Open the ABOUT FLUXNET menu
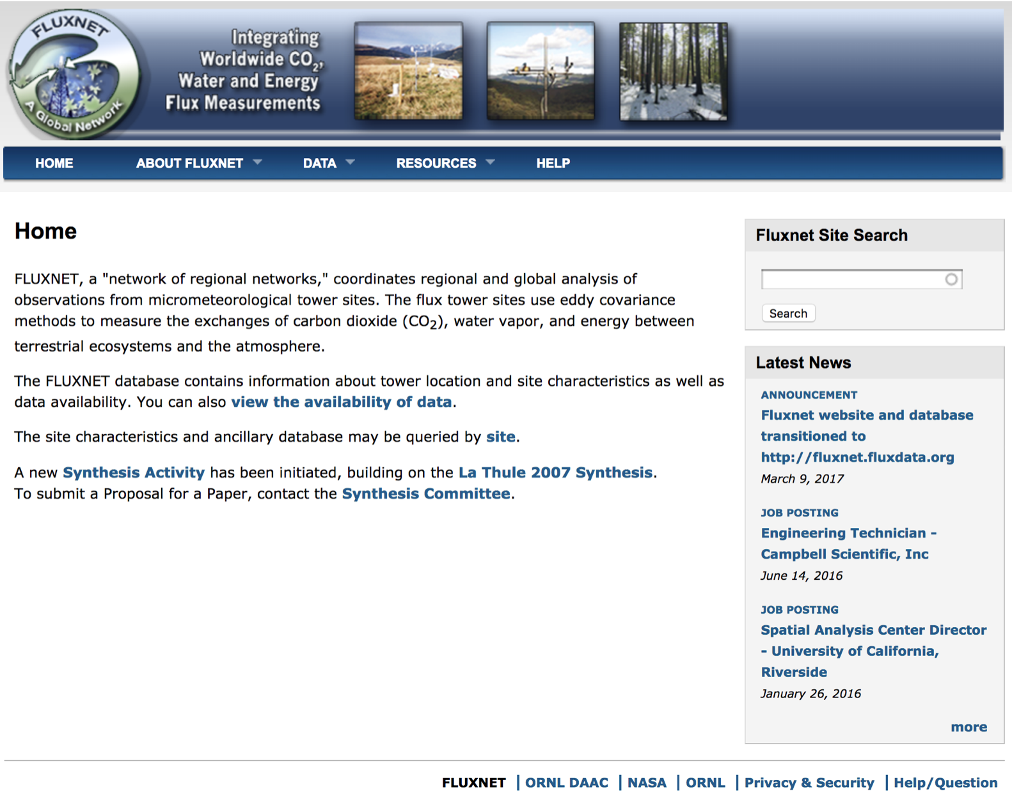Image resolution: width=1012 pixels, height=805 pixels. 189,163
